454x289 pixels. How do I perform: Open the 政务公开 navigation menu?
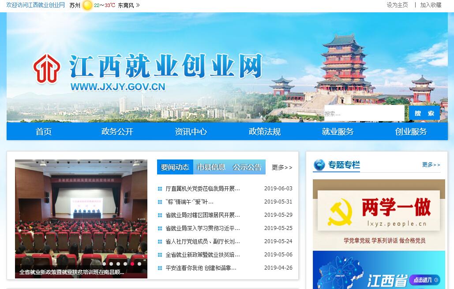117,131
